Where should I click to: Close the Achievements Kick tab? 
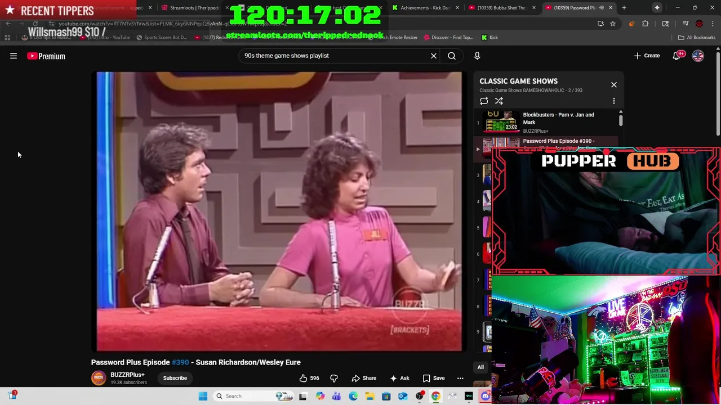pyautogui.click(x=457, y=8)
